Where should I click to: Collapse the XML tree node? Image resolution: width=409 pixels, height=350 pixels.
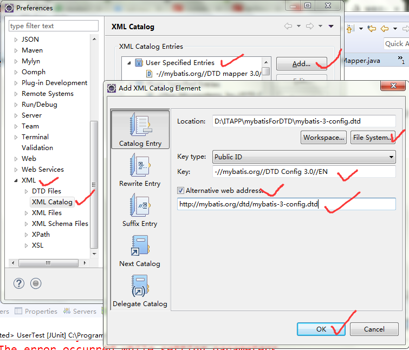(x=16, y=180)
